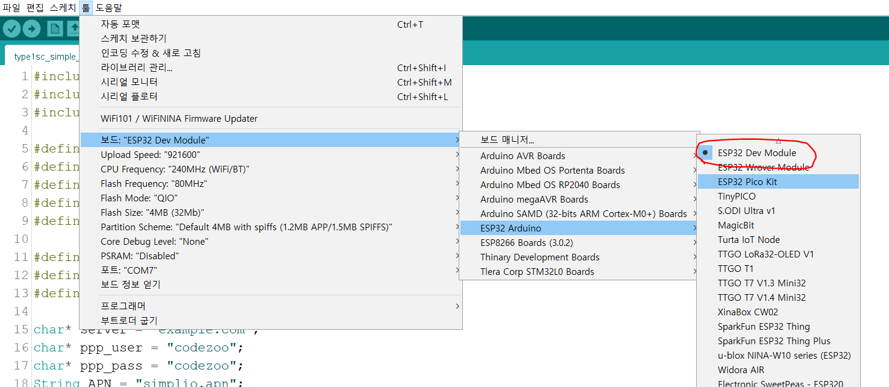This screenshot has height=387, width=889.
Task: Expand PSRAM "Disabled" submenu
Action: (271, 256)
